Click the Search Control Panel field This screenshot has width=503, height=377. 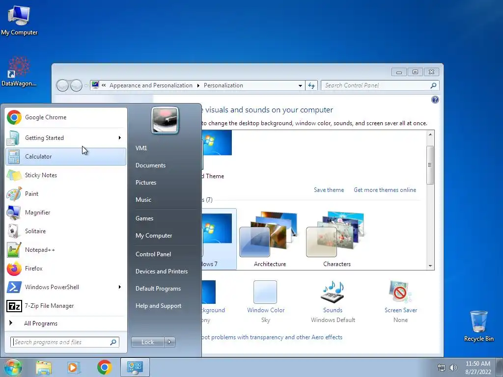point(380,85)
